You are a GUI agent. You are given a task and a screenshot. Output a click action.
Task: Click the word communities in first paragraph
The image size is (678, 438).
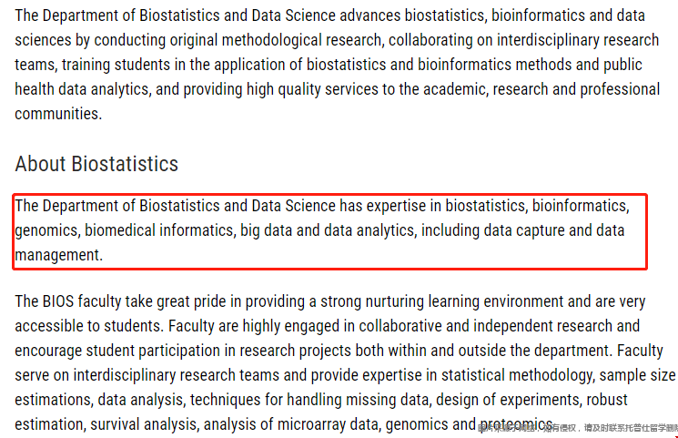(x=58, y=114)
